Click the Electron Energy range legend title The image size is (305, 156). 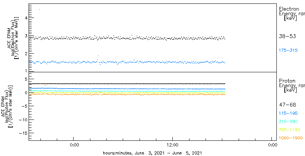coord(292,14)
